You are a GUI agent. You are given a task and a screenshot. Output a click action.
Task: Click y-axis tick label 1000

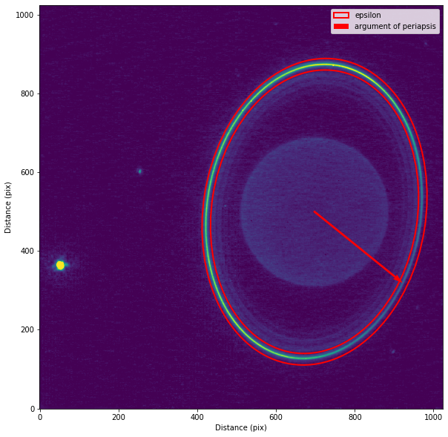pos(26,15)
